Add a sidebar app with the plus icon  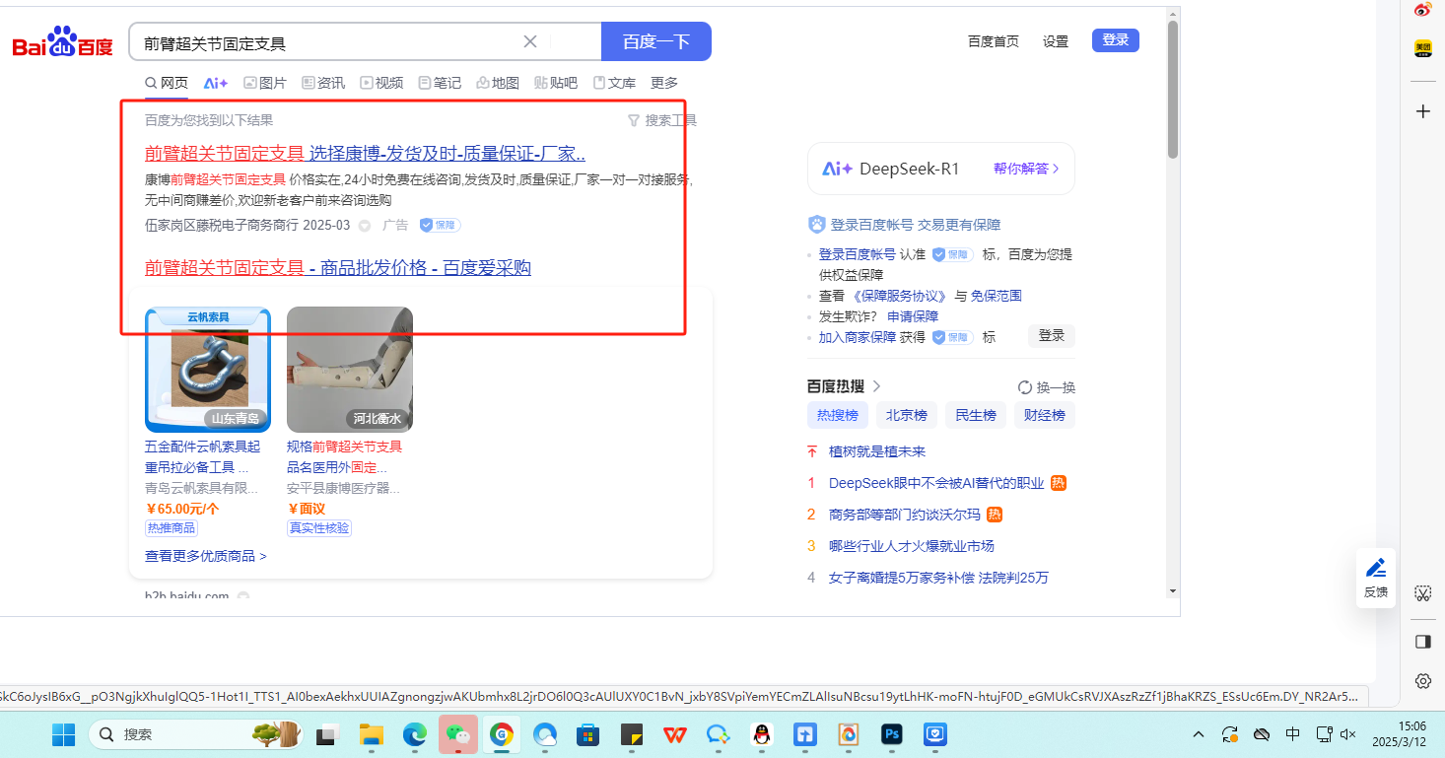tap(1422, 111)
